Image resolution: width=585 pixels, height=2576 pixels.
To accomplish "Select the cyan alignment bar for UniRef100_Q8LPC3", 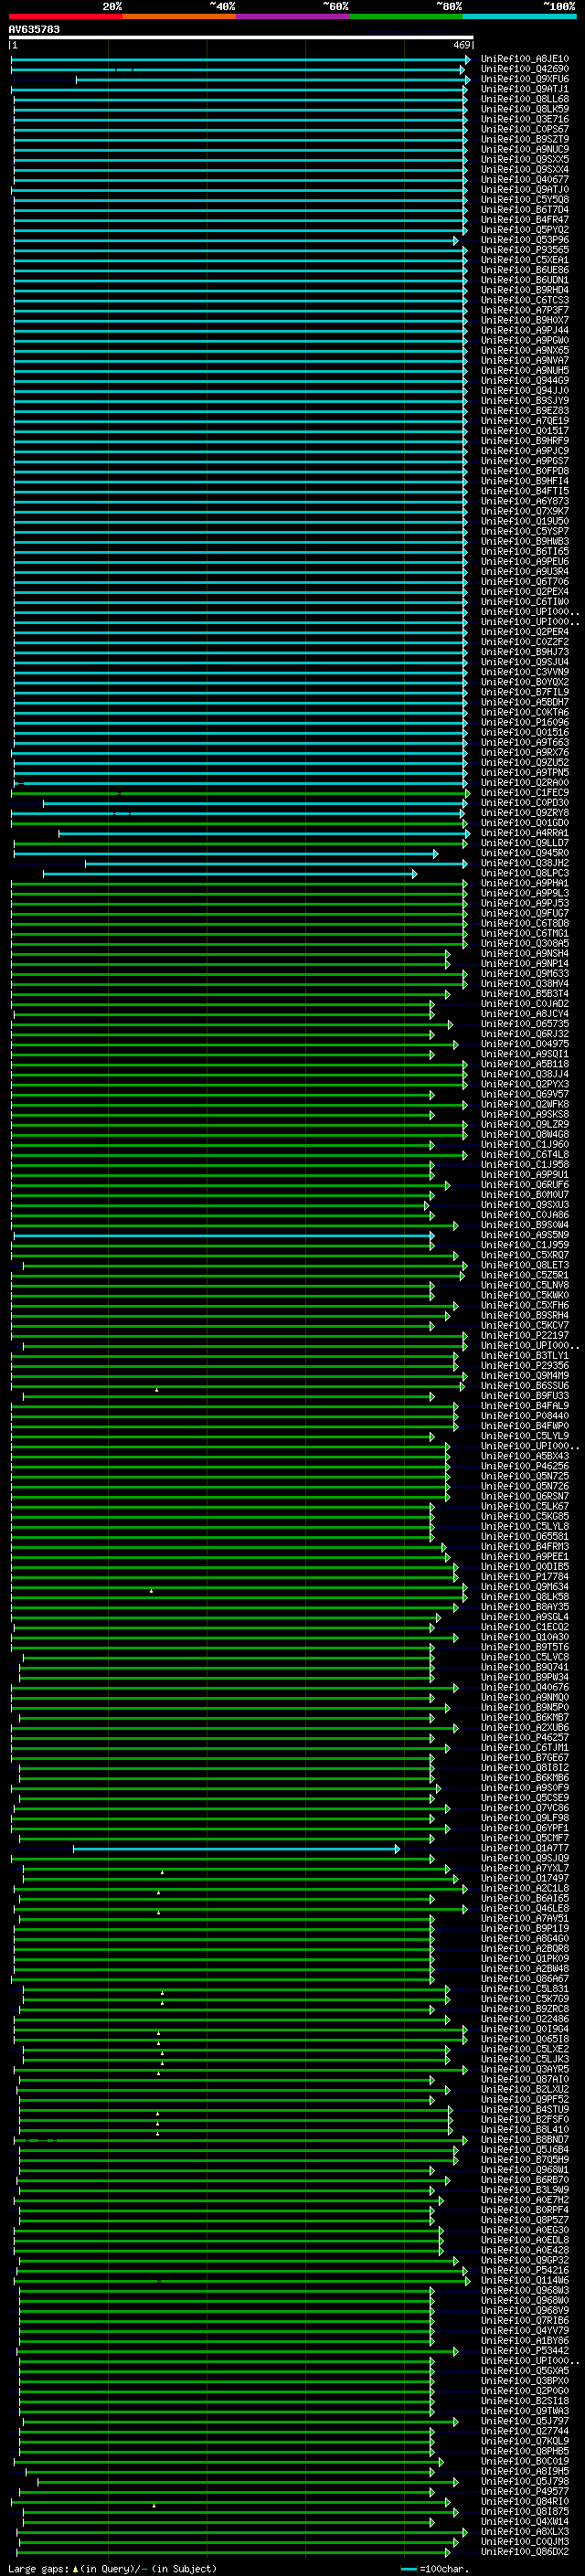I will pos(230,874).
